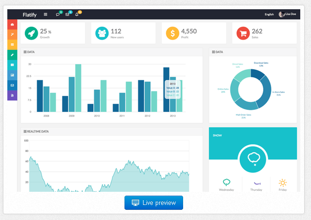Click the shopping cart Sales icon

tap(243, 33)
